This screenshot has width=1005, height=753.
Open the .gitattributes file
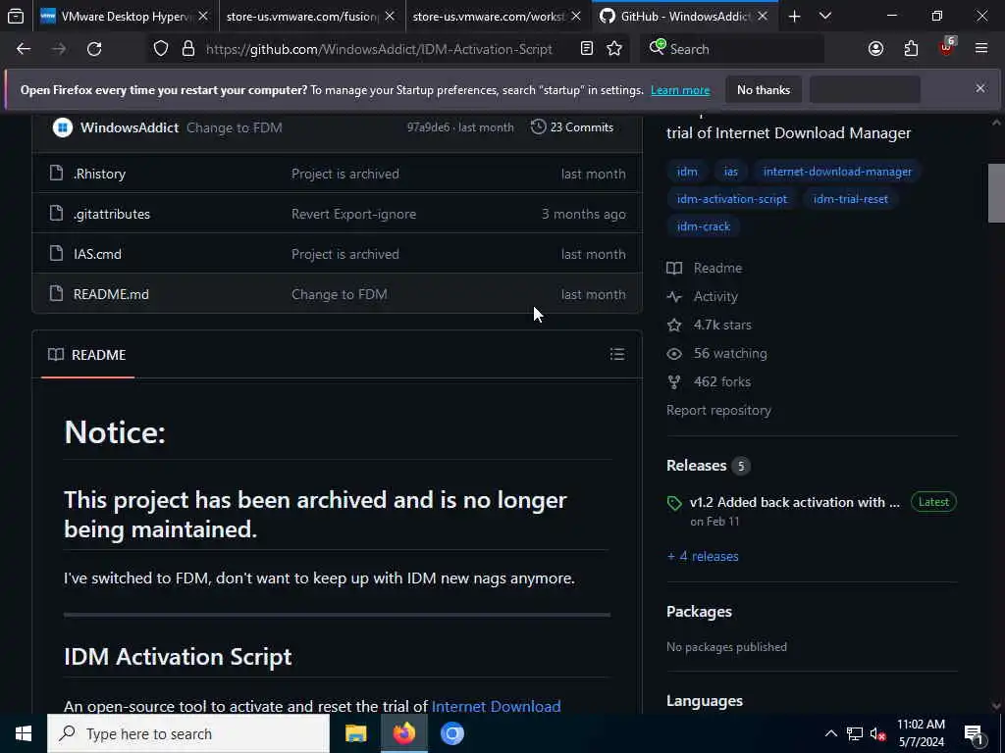pyautogui.click(x=112, y=214)
